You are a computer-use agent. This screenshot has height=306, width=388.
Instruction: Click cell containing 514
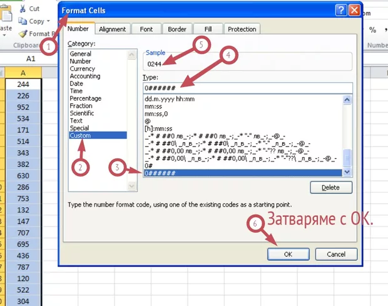(23, 141)
